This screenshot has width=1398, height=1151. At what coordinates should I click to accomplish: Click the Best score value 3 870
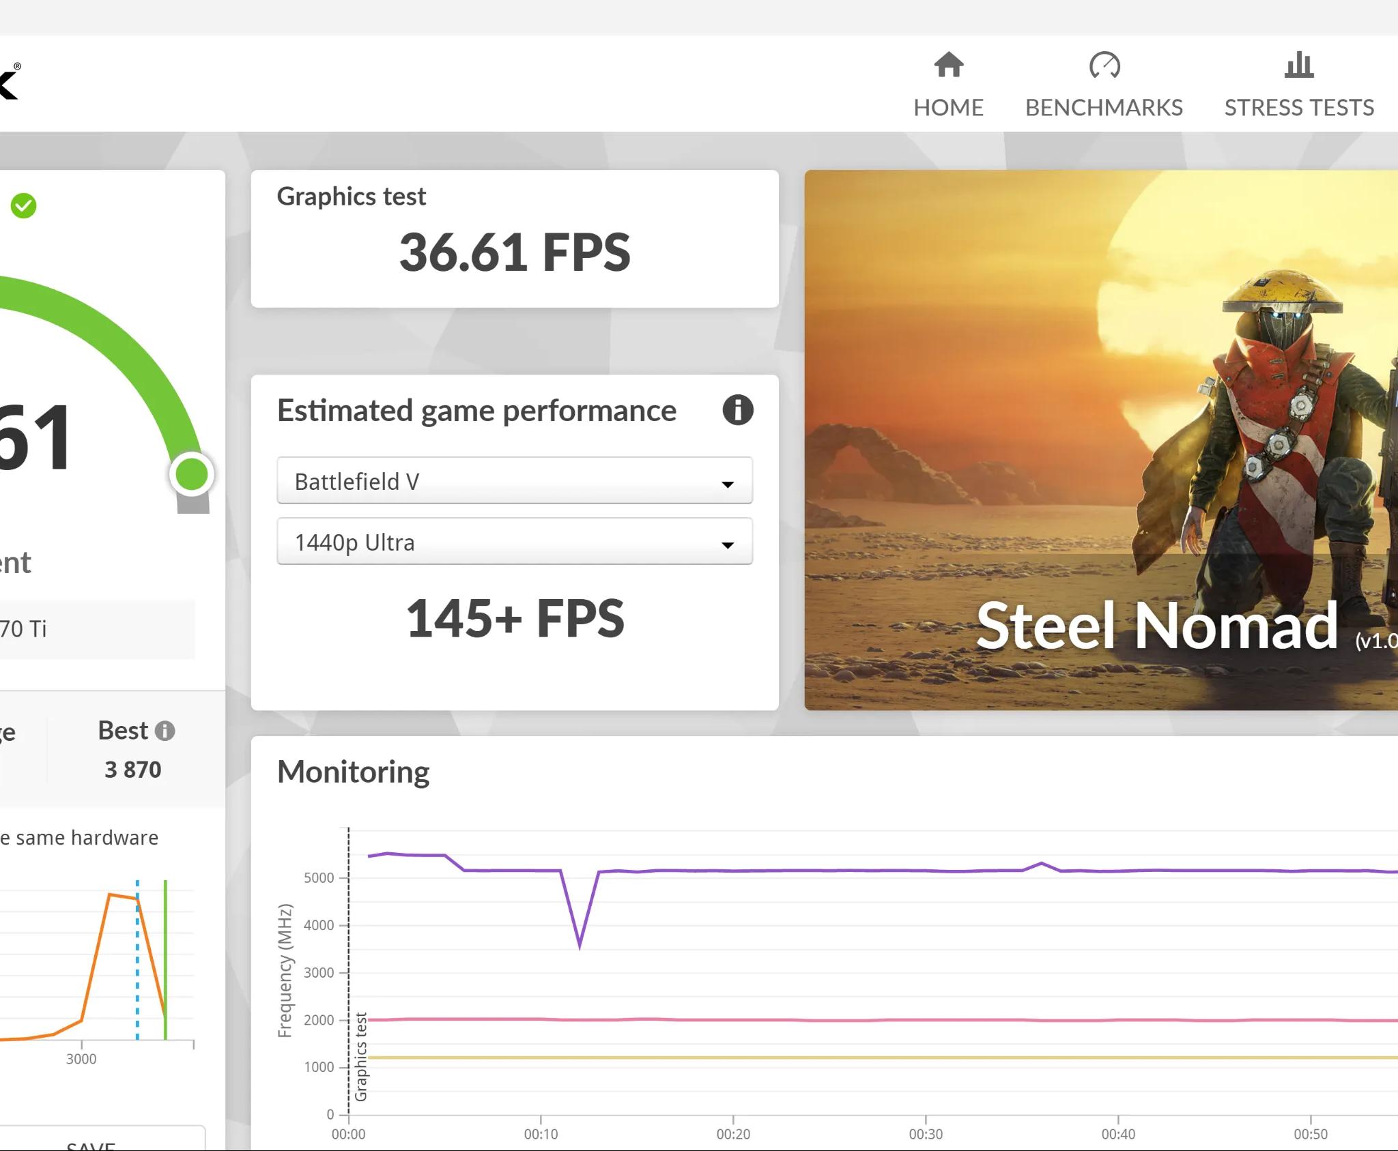(x=133, y=770)
